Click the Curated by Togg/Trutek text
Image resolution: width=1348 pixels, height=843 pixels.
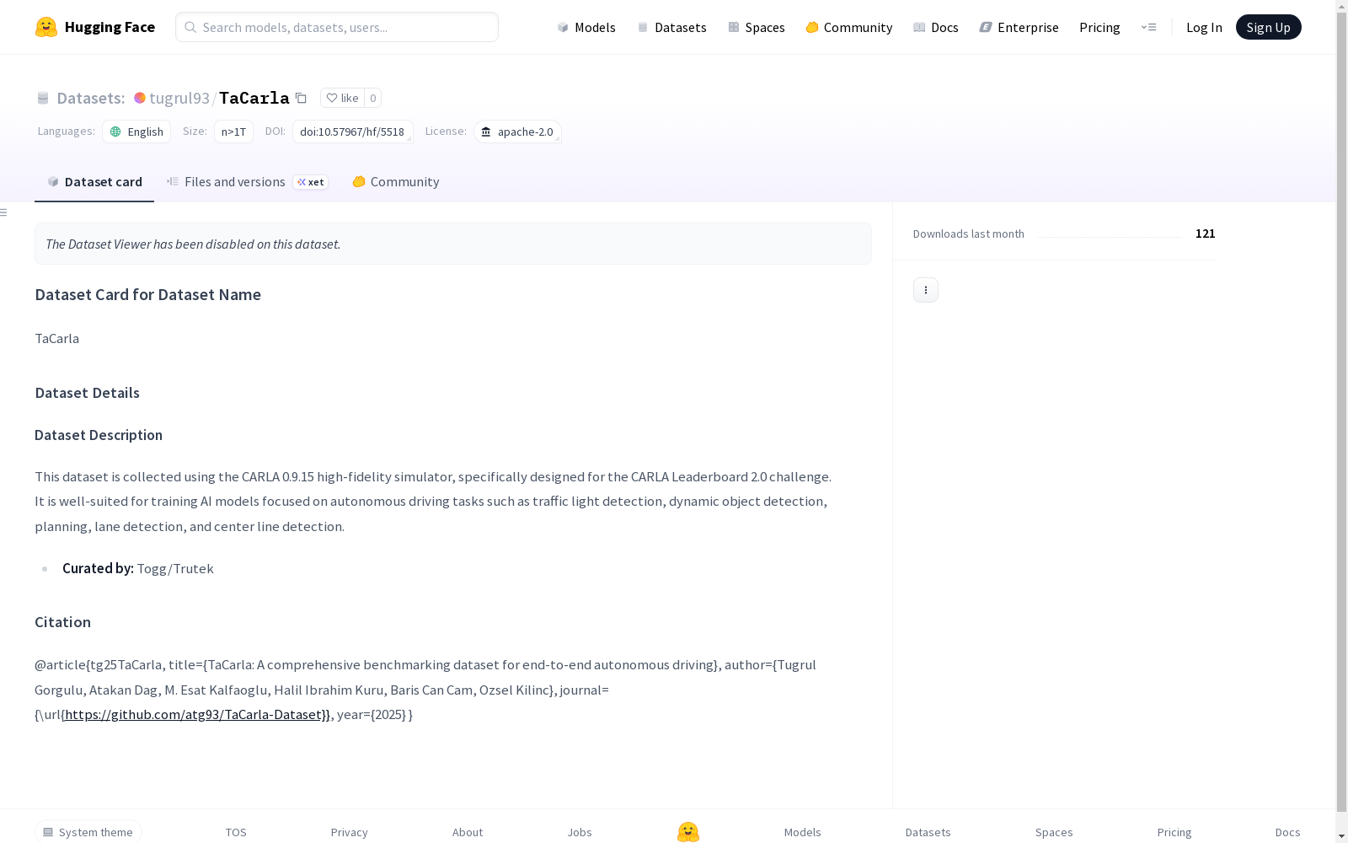pos(138,568)
